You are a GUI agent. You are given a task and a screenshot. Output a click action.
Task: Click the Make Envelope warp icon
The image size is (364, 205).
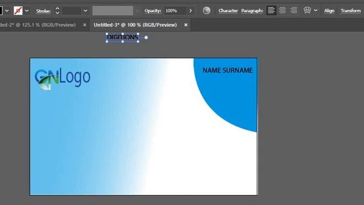307,10
